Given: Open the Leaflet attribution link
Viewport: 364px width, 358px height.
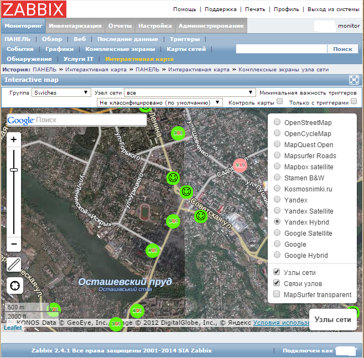Looking at the screenshot, I should tap(13, 328).
